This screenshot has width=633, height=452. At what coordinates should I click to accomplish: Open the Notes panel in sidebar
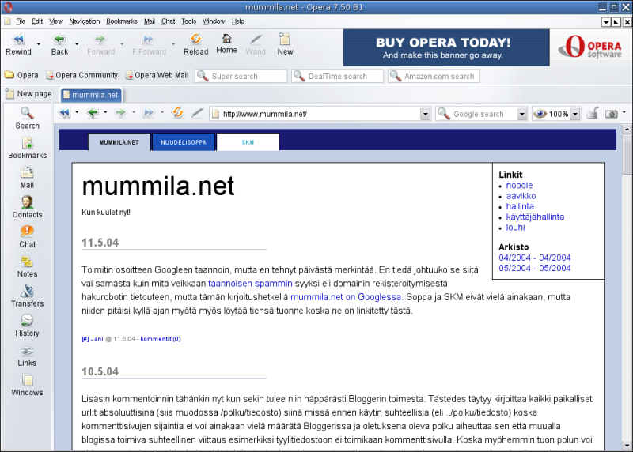pyautogui.click(x=27, y=266)
